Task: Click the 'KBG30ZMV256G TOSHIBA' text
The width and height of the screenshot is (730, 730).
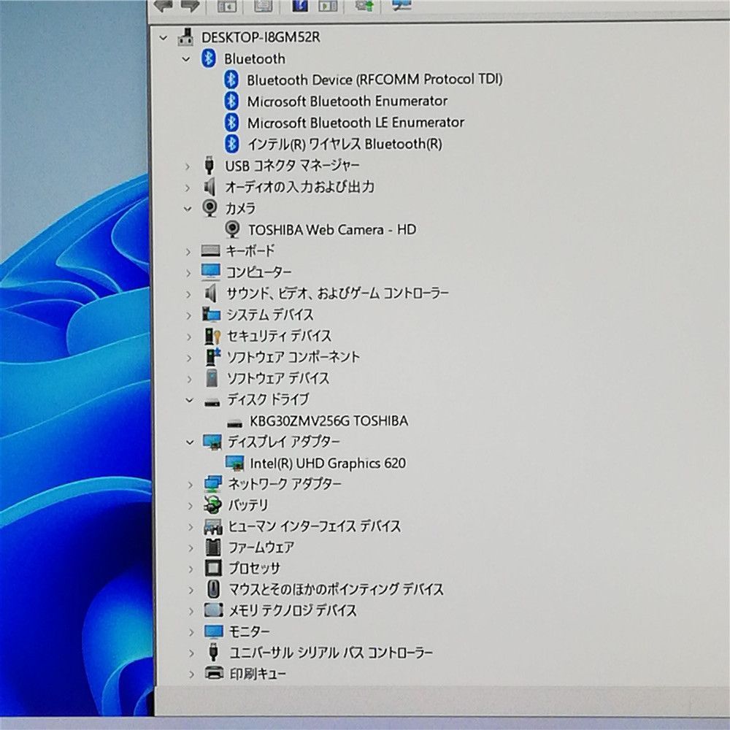Action: coord(328,421)
